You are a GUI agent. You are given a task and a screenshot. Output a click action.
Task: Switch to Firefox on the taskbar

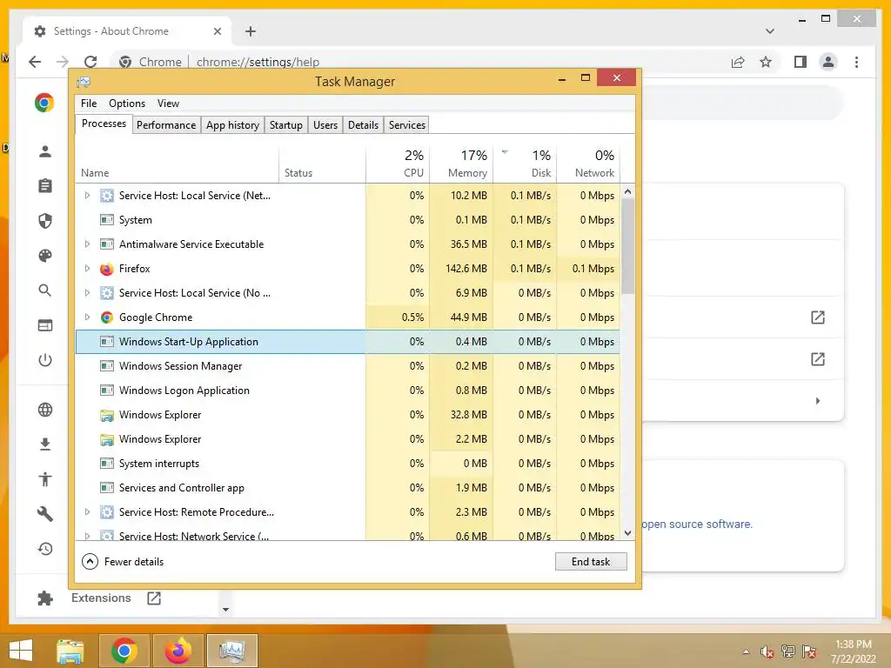coord(178,651)
